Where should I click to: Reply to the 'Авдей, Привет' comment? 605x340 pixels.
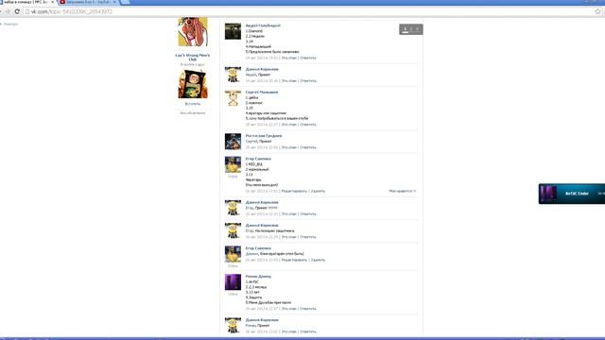pos(308,81)
